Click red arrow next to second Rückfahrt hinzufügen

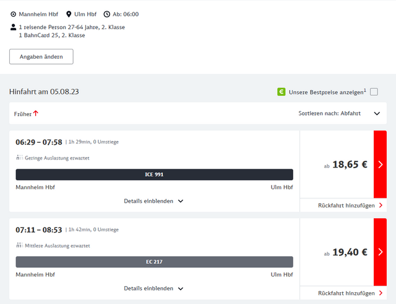(381, 293)
